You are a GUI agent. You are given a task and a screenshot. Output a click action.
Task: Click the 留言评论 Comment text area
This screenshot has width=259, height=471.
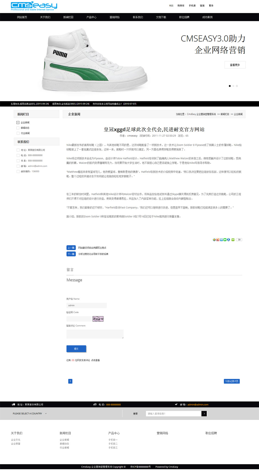[x=95, y=334]
